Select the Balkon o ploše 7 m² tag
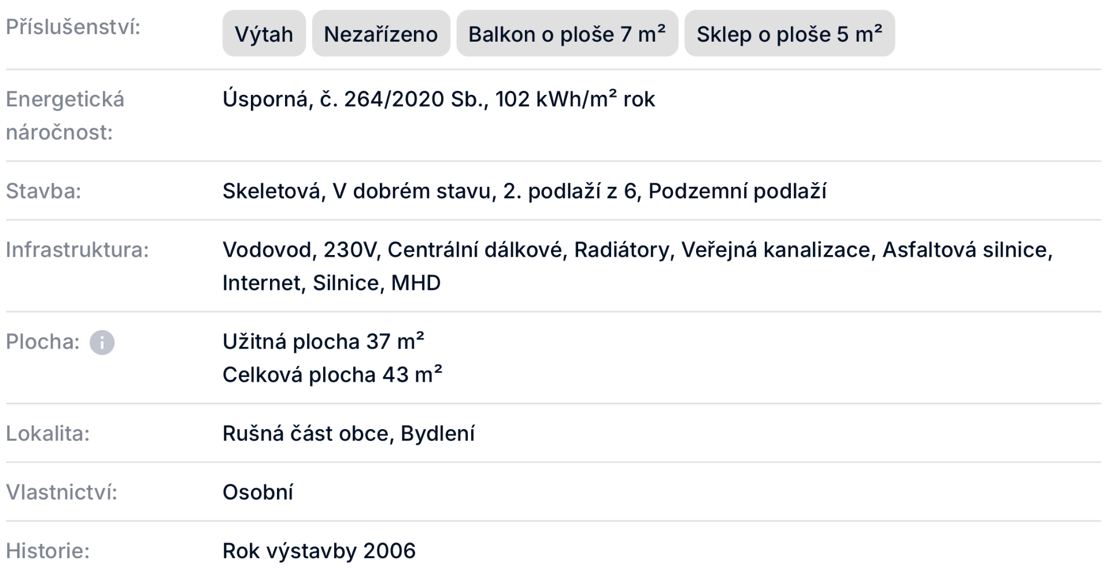 [x=567, y=34]
